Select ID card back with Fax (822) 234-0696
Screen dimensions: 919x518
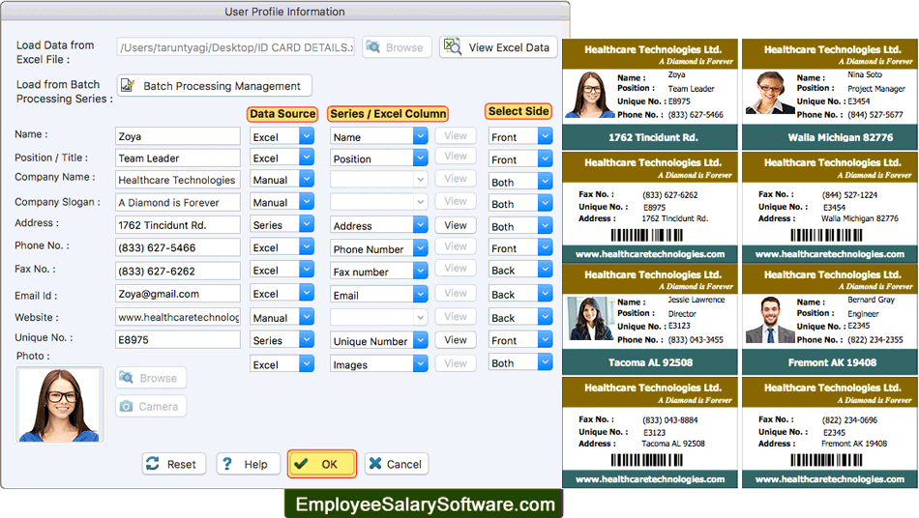pos(829,433)
